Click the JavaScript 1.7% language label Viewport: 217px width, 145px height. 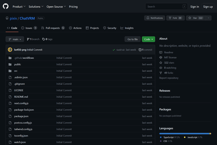(x=193, y=137)
